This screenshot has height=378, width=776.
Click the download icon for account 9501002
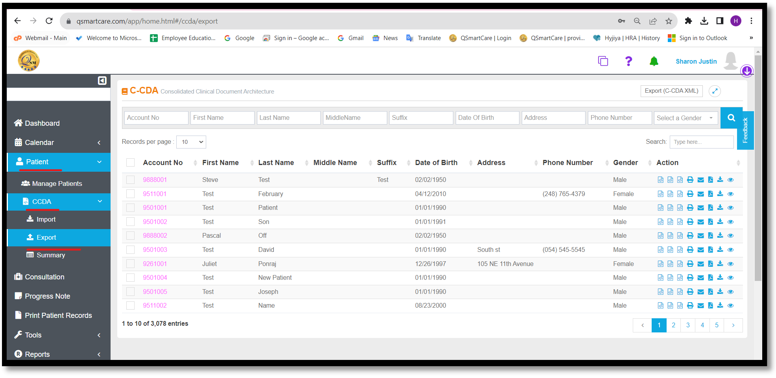pyautogui.click(x=720, y=222)
